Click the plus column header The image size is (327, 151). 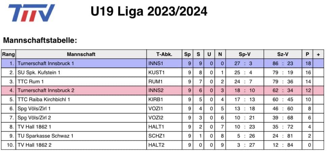(x=318, y=55)
